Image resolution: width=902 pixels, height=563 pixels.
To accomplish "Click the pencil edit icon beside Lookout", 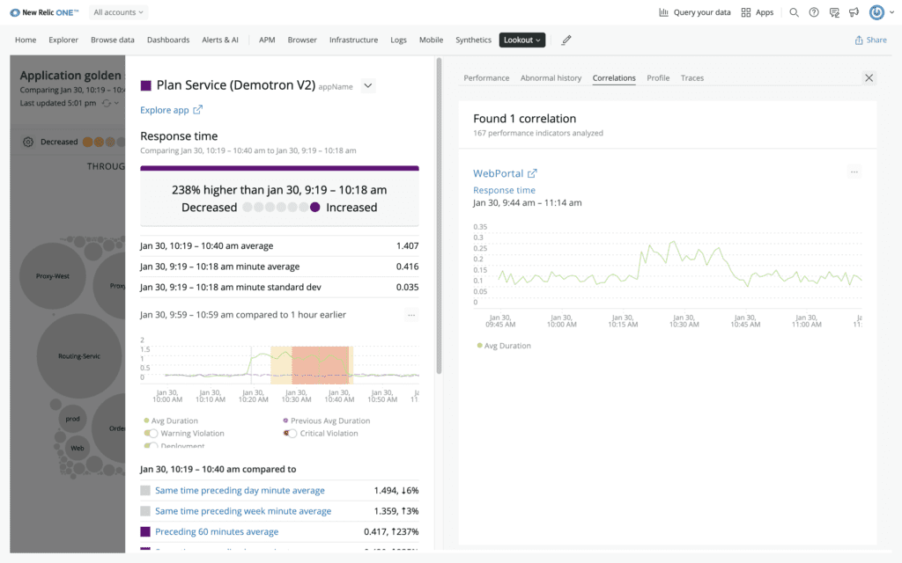I will 566,40.
